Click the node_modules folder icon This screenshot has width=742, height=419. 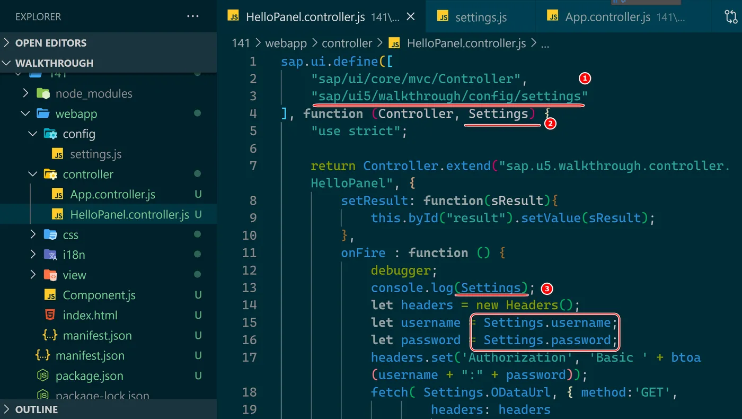click(43, 94)
